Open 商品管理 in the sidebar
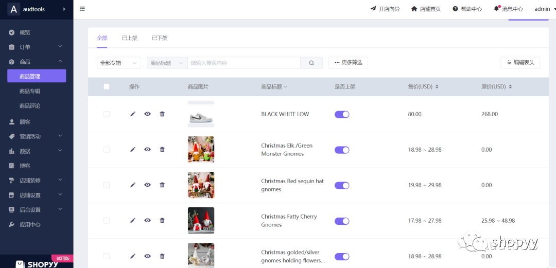This screenshot has height=268, width=556. [x=37, y=76]
